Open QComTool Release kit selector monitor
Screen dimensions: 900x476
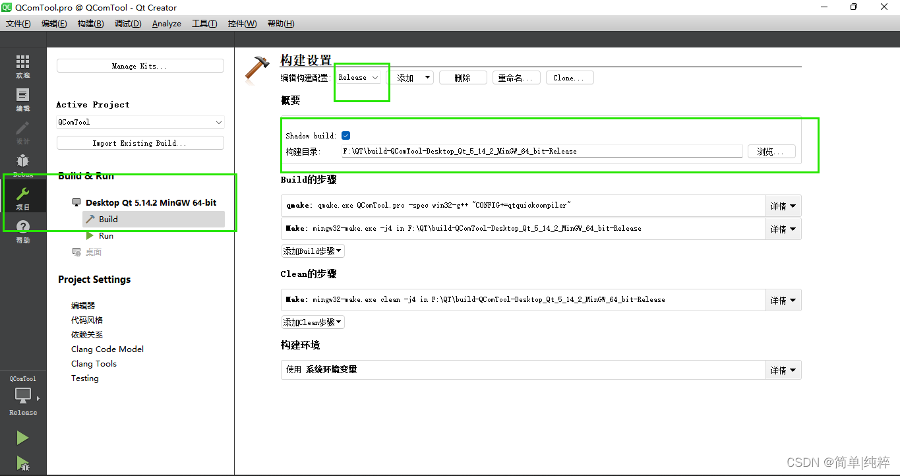click(x=23, y=396)
